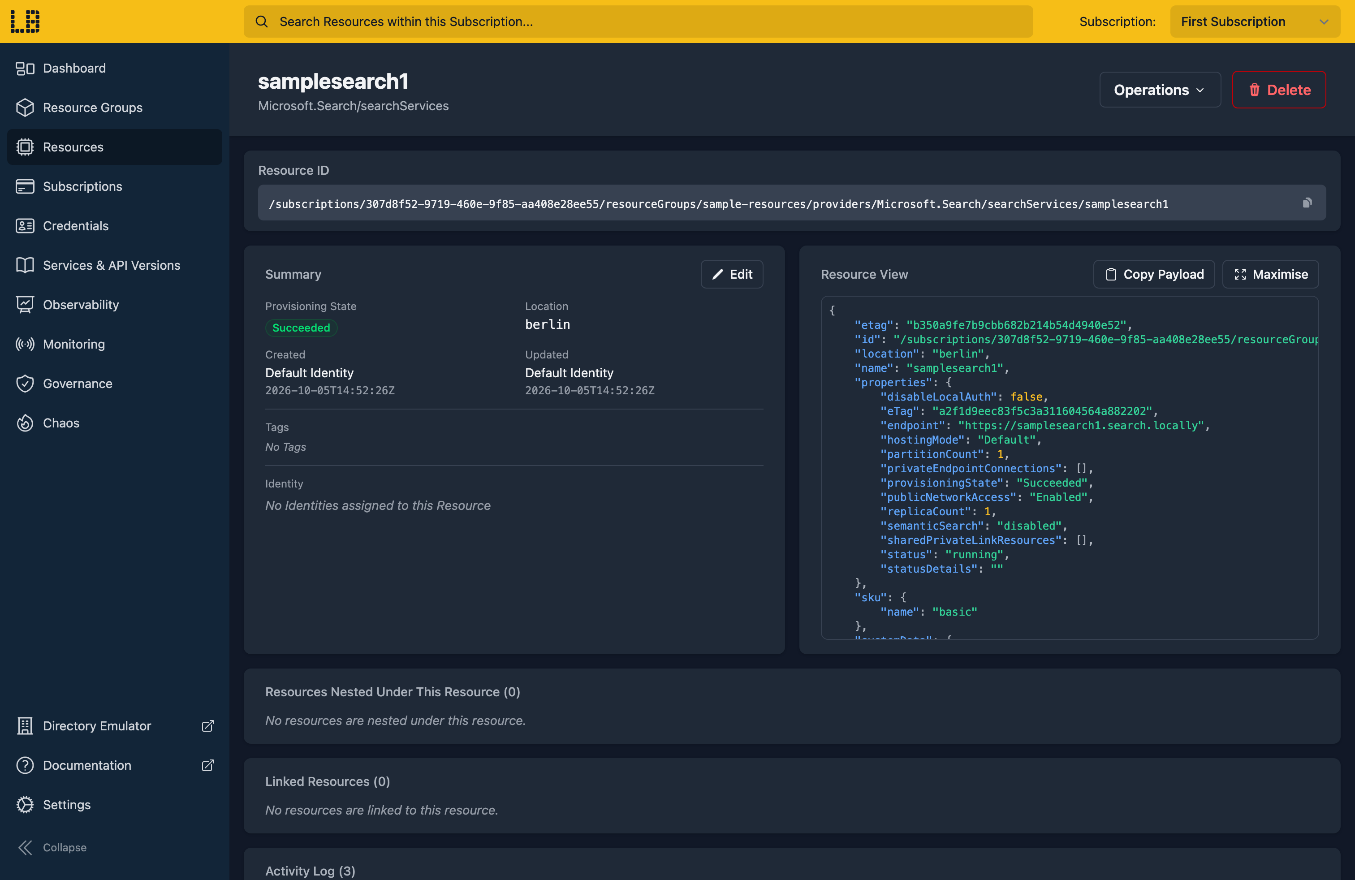Click the Linked Resources (0) heading
The width and height of the screenshot is (1355, 880).
click(328, 781)
